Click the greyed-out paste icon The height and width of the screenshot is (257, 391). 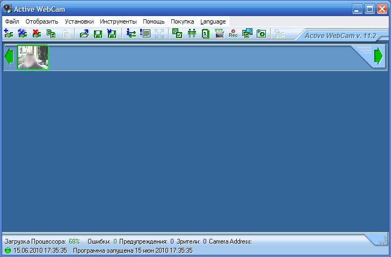66,33
